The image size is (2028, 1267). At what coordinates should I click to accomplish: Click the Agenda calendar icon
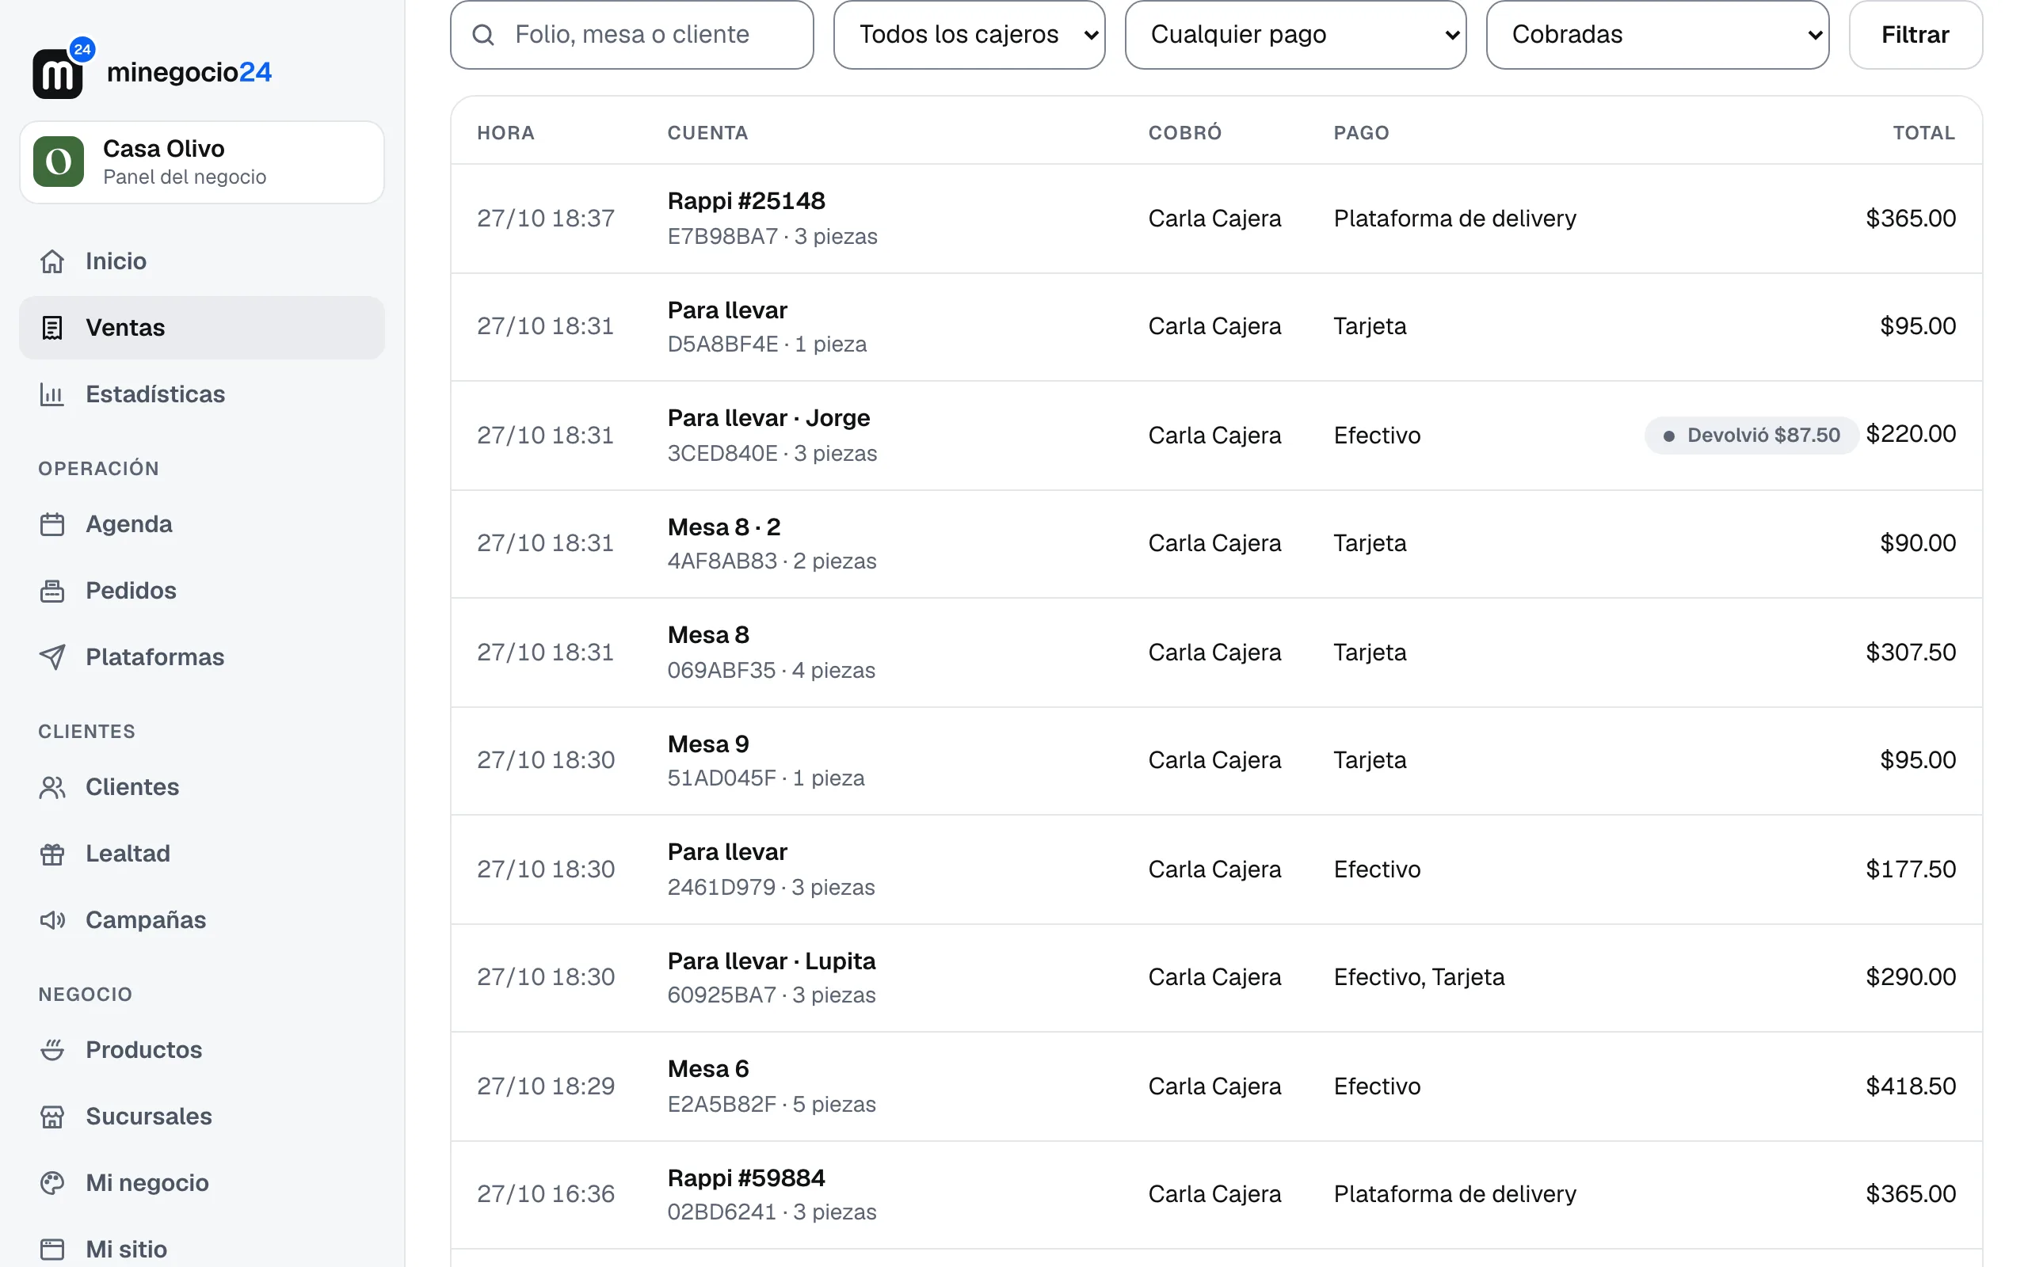pos(52,524)
